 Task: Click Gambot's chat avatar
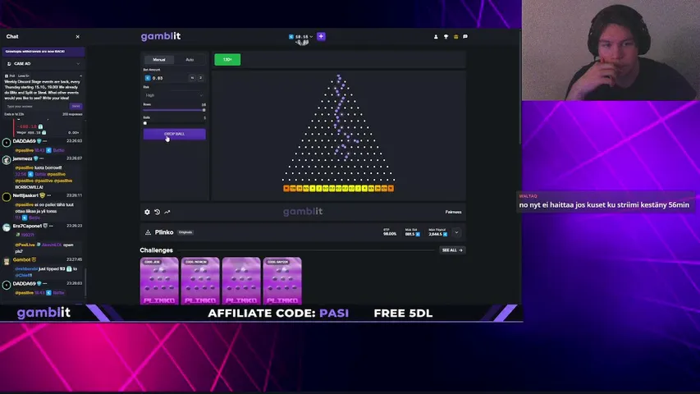point(7,261)
